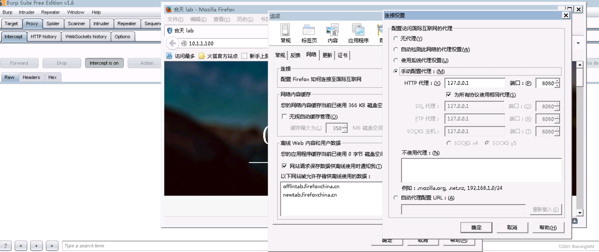
Task: Click Burp search next '>' button
Action: click(x=52, y=246)
